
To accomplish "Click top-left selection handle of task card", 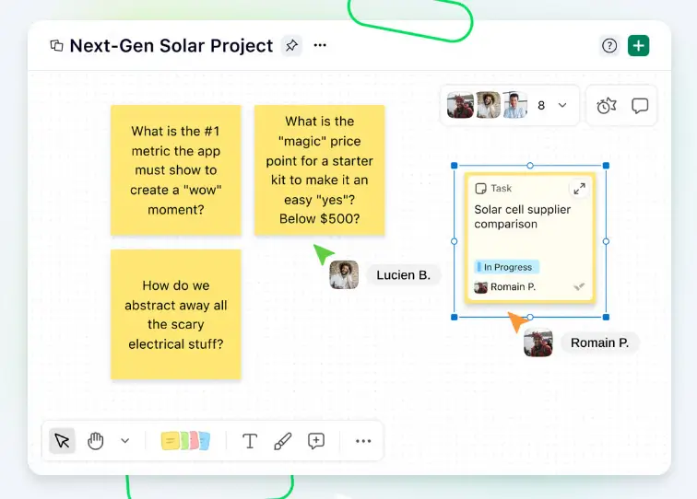I will tap(454, 166).
